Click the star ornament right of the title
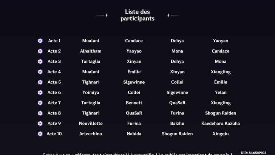Viewport: 275px width, 155px height. pos(168,15)
